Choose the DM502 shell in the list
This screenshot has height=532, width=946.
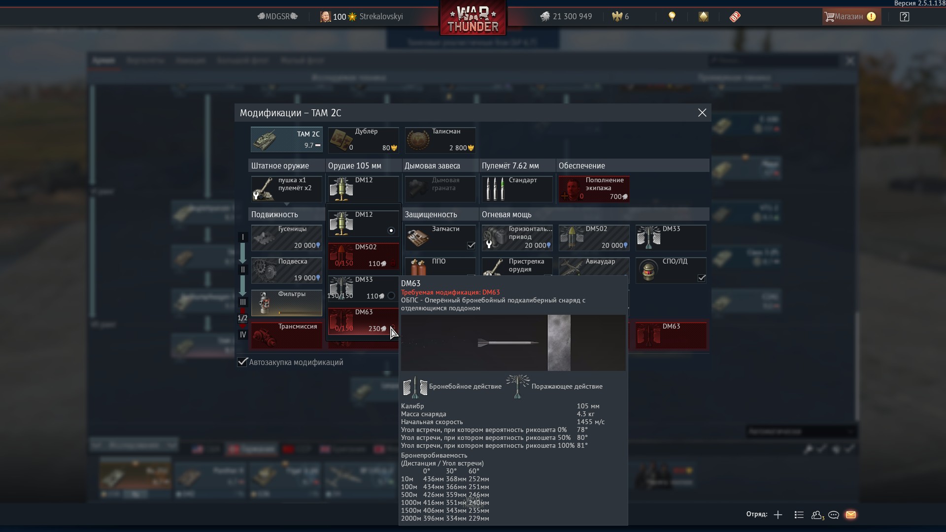point(364,256)
